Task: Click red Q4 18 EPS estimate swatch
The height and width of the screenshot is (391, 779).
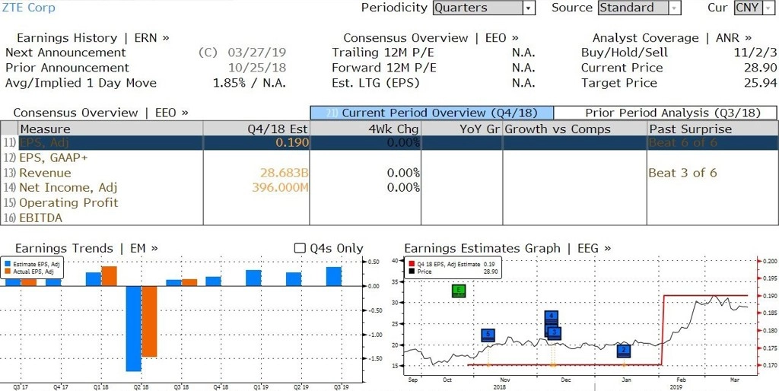Action: (413, 264)
